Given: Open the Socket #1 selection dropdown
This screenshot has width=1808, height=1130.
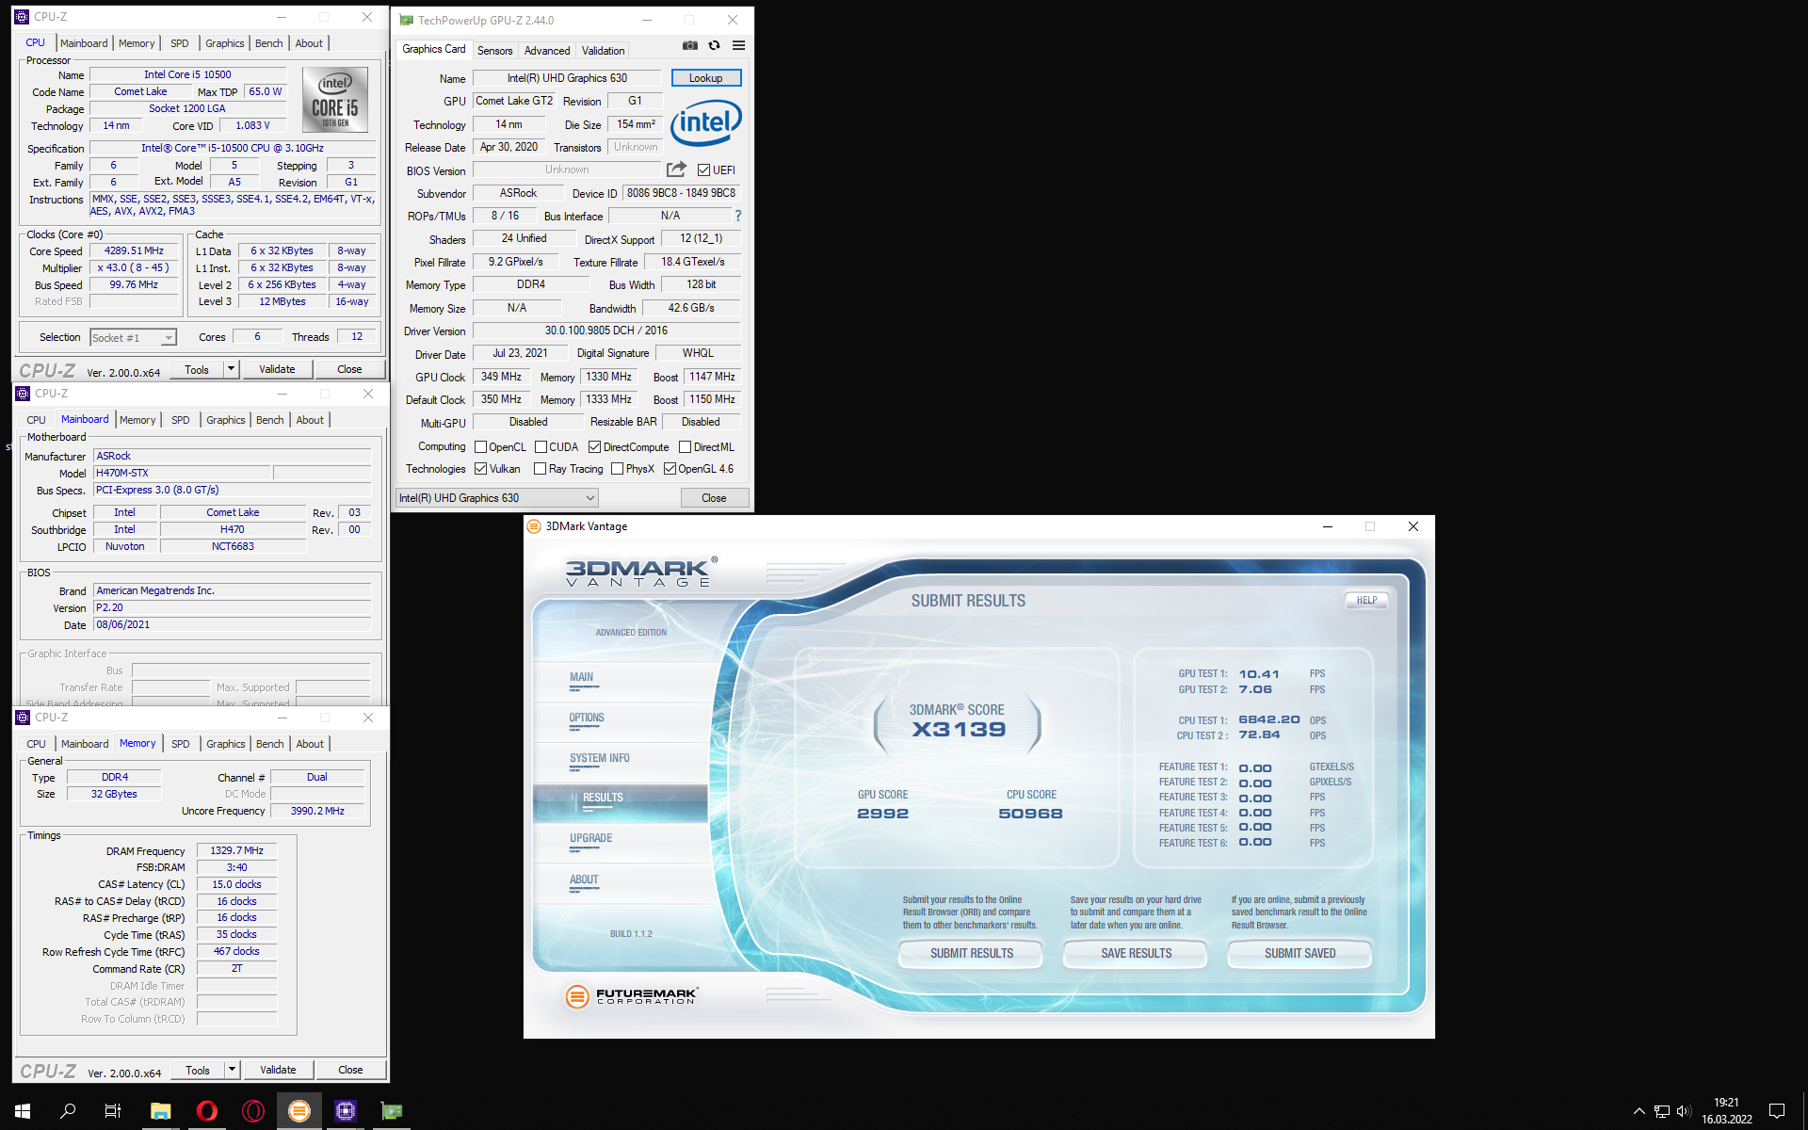Looking at the screenshot, I should coord(133,337).
